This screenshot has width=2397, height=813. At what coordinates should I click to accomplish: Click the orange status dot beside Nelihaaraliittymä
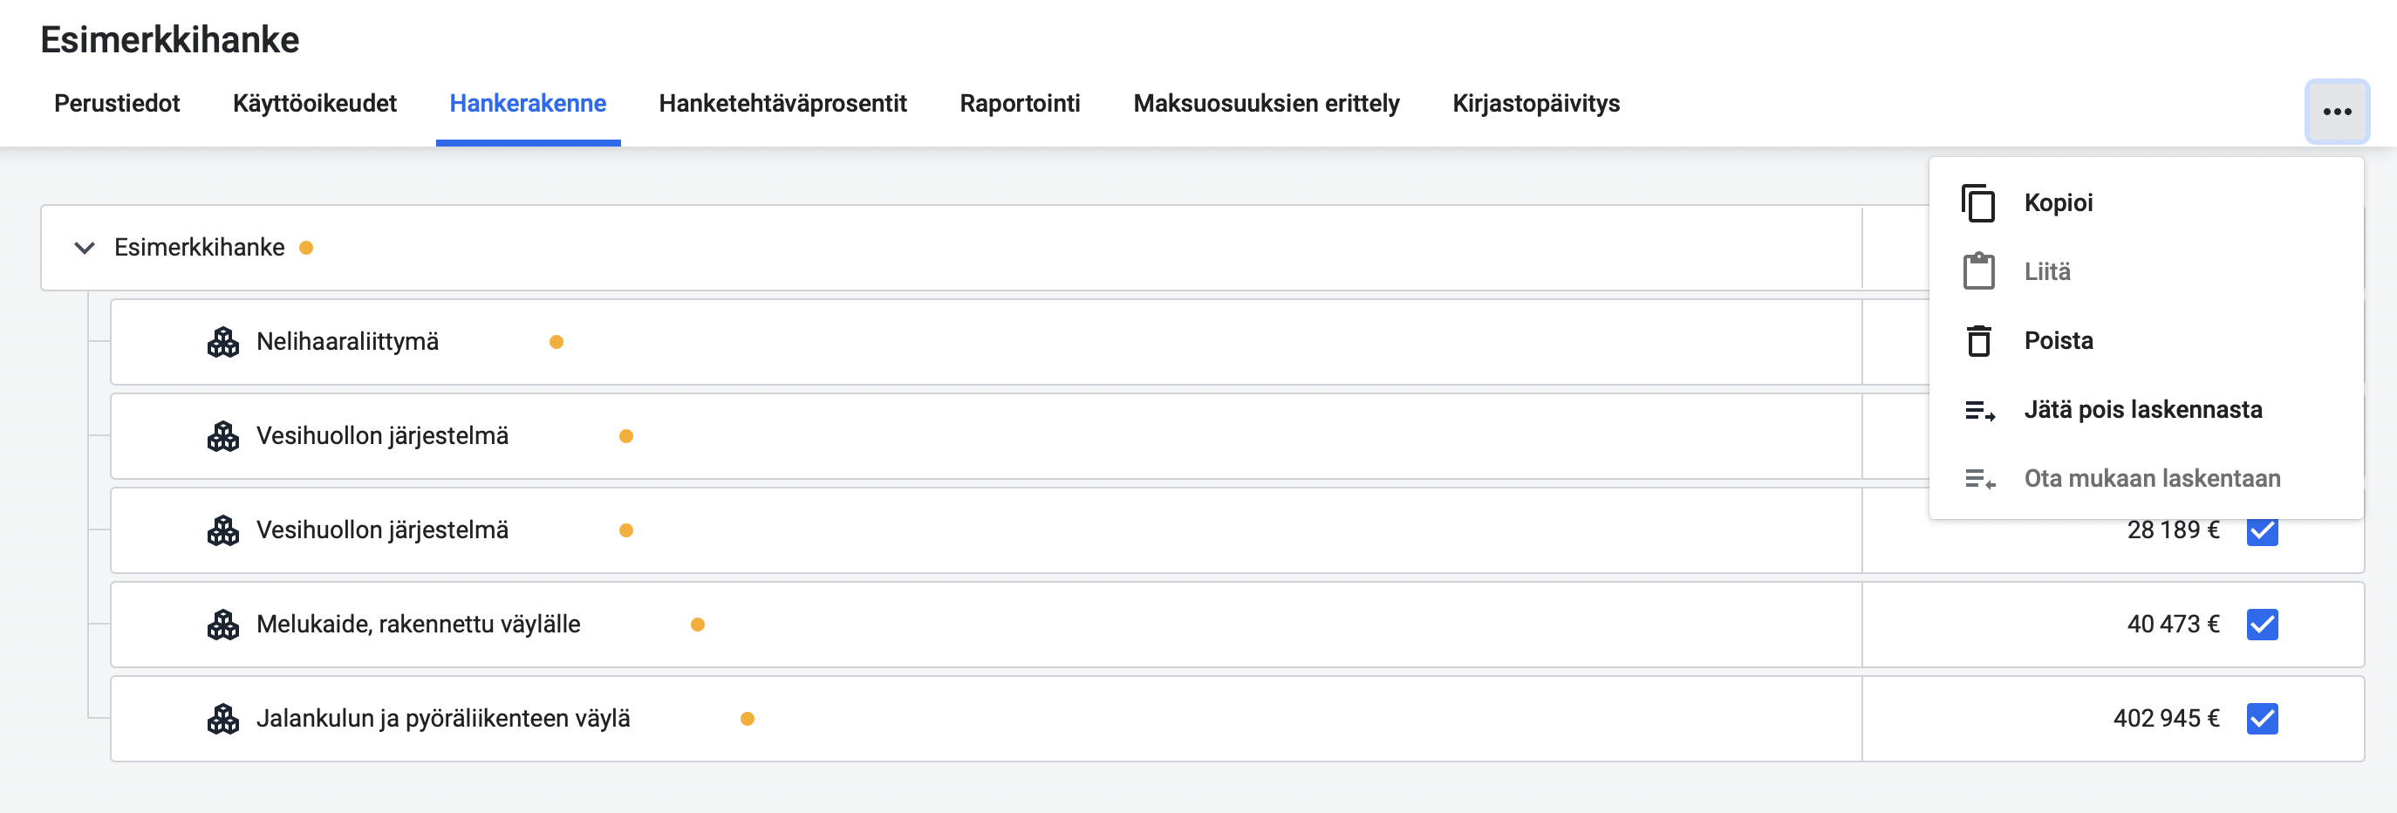557,342
